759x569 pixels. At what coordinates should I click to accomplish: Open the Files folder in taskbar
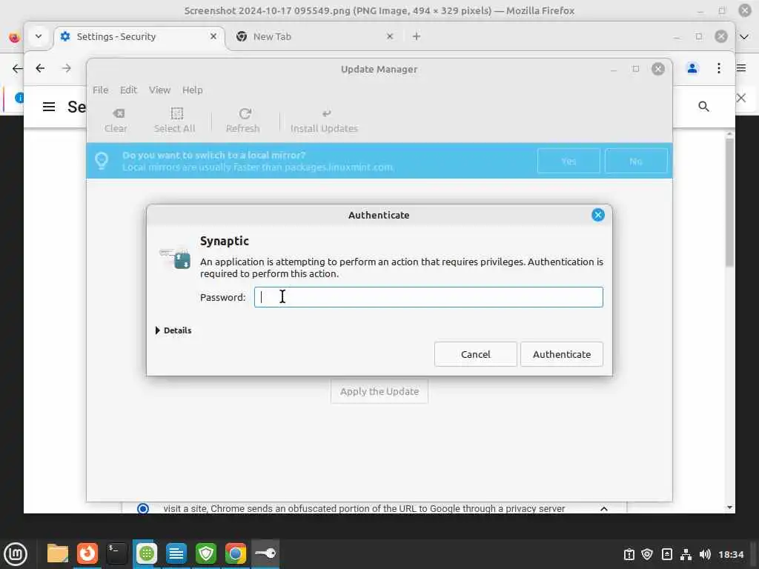pos(58,553)
